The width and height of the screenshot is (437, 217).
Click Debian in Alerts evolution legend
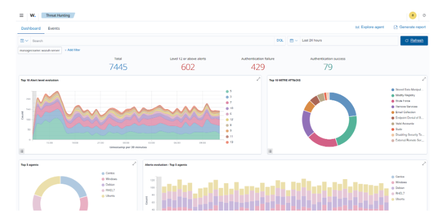point(398,188)
